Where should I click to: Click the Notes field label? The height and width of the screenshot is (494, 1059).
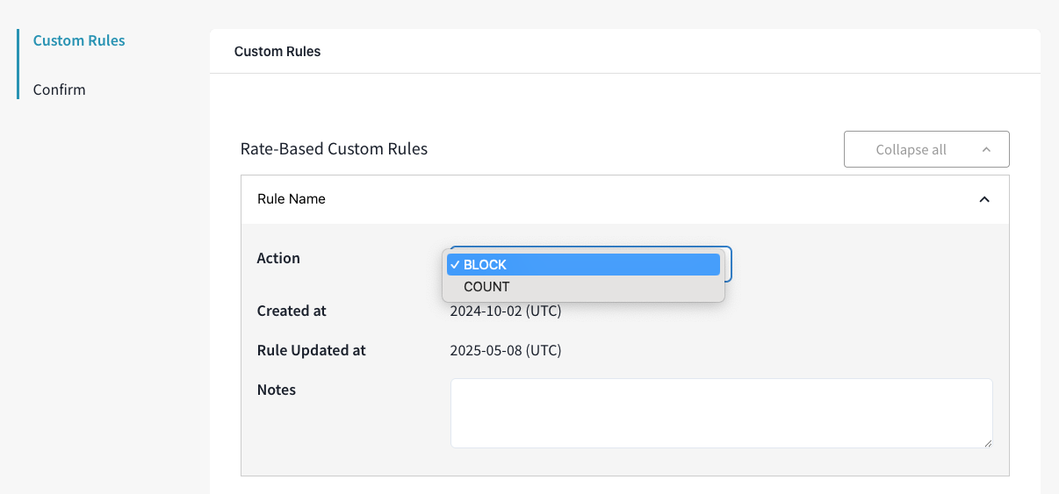(277, 390)
